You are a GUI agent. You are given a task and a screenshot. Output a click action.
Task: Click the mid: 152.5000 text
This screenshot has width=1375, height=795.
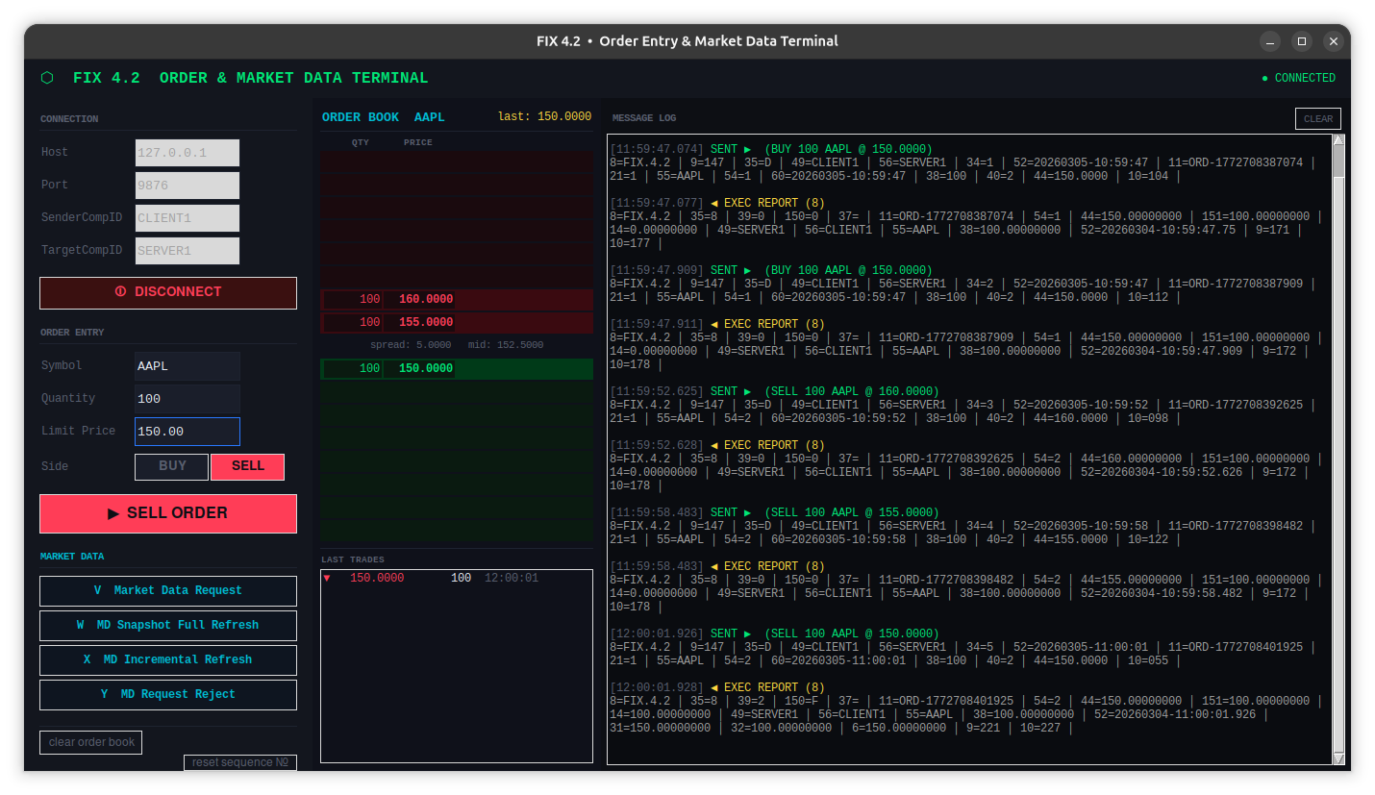pyautogui.click(x=506, y=345)
